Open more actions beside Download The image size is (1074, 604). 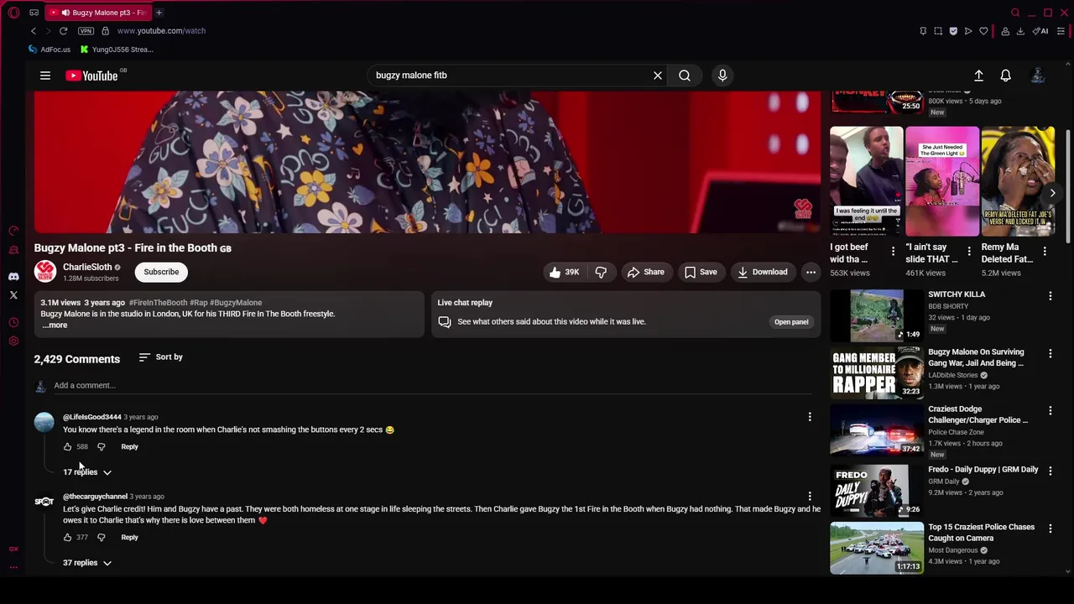(x=811, y=272)
